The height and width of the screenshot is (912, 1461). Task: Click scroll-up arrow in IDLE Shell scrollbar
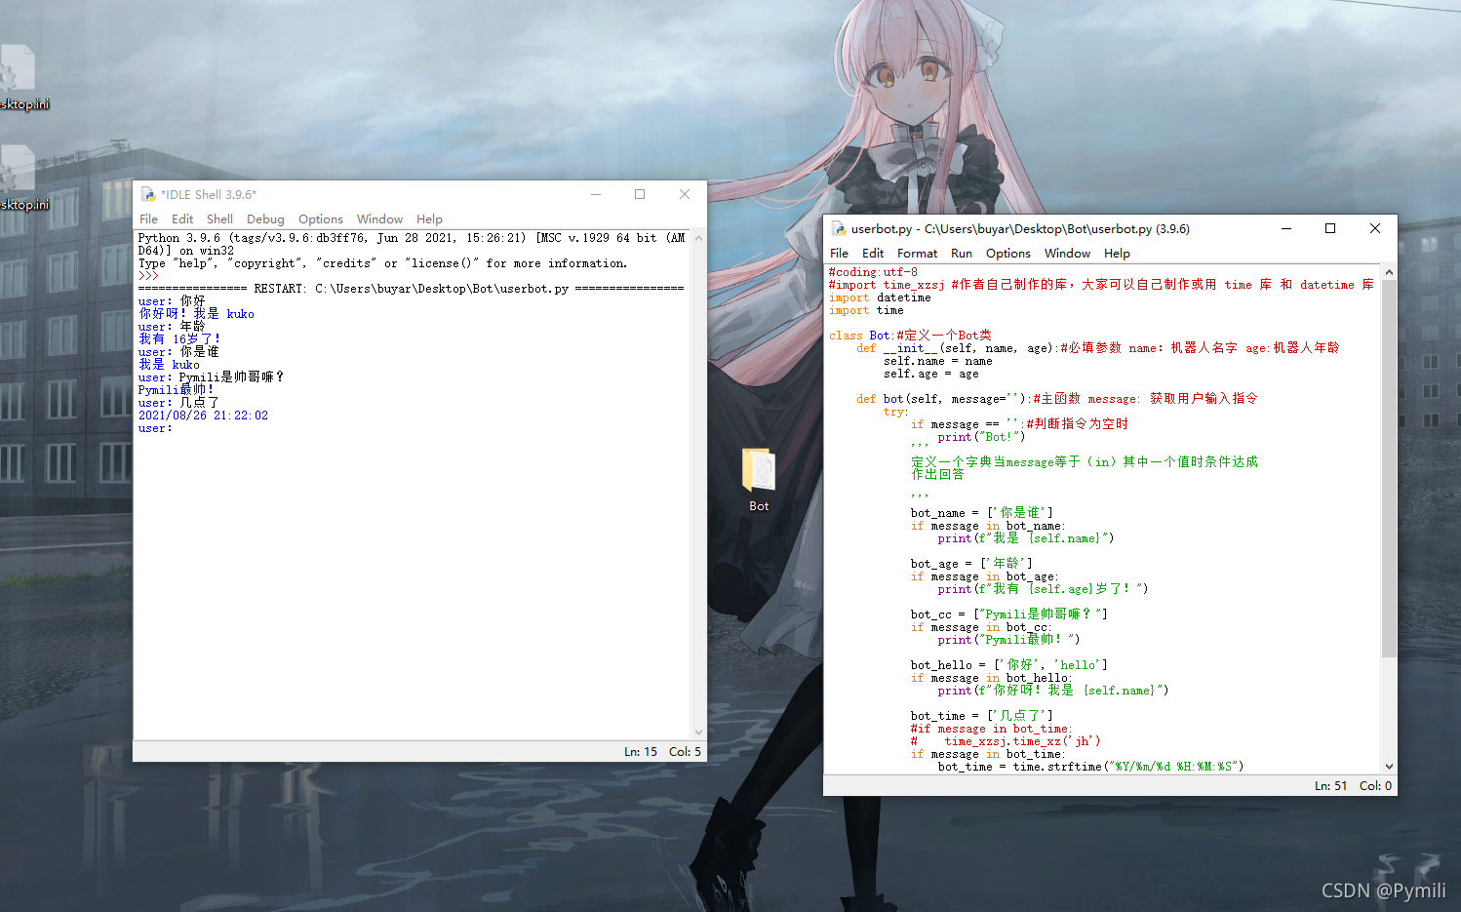click(698, 238)
